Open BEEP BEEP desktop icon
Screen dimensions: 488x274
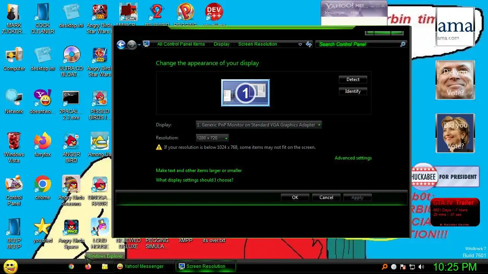[14, 234]
